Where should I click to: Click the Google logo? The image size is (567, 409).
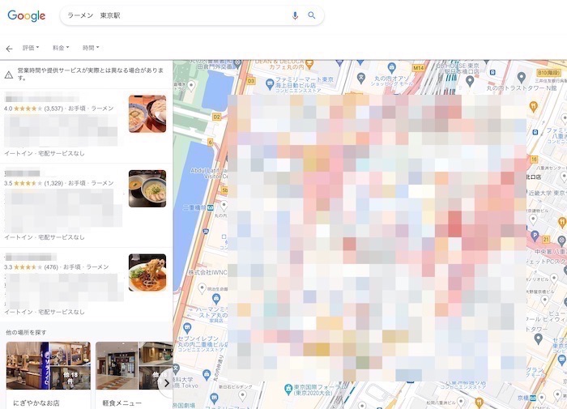coord(26,15)
